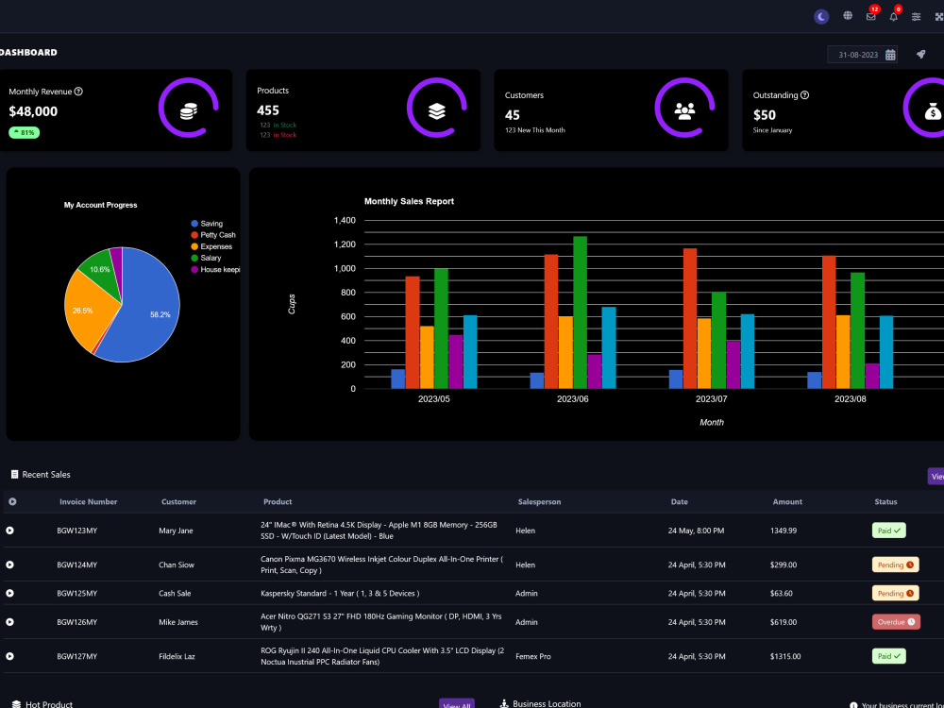Click Salary legend green swatch
This screenshot has width=944, height=708.
tap(194, 258)
